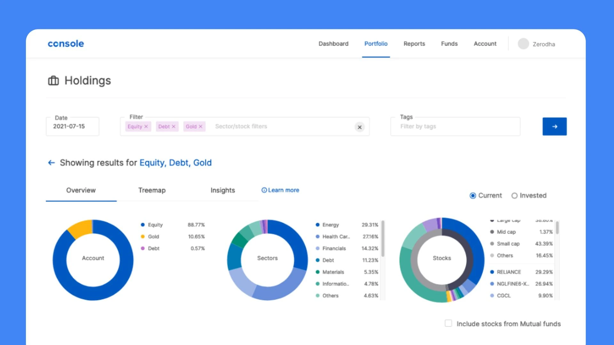Switch to the Treemap tab
The width and height of the screenshot is (614, 345).
pos(152,190)
